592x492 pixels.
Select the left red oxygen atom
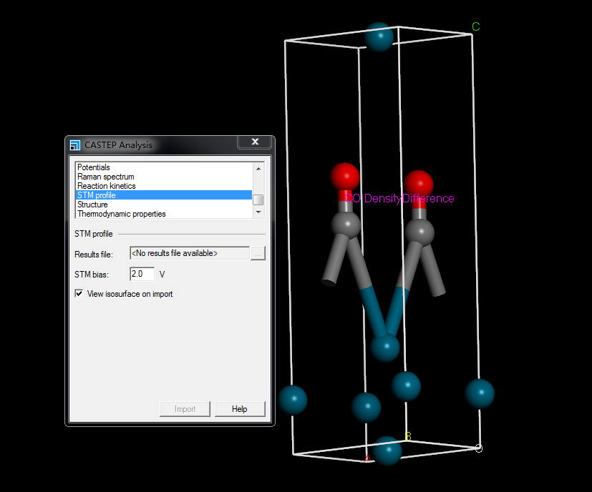tap(345, 177)
